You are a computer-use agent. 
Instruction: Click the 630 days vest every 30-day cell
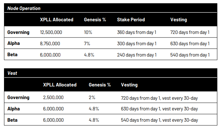click(159, 109)
